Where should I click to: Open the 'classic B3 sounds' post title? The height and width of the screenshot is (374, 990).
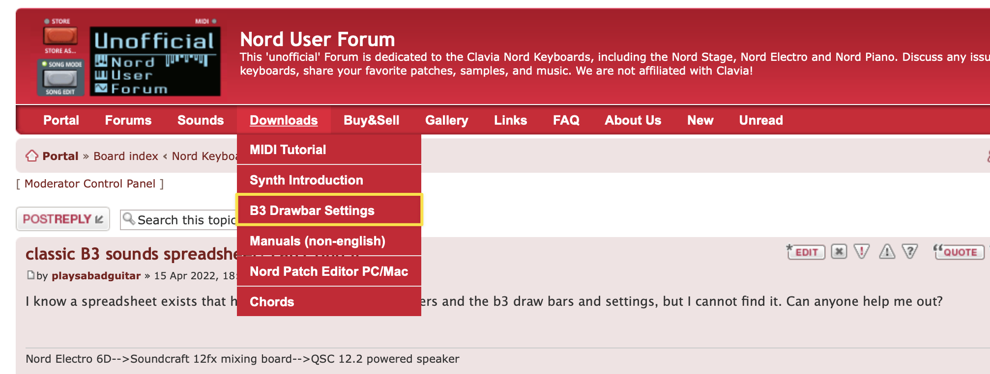click(x=132, y=254)
